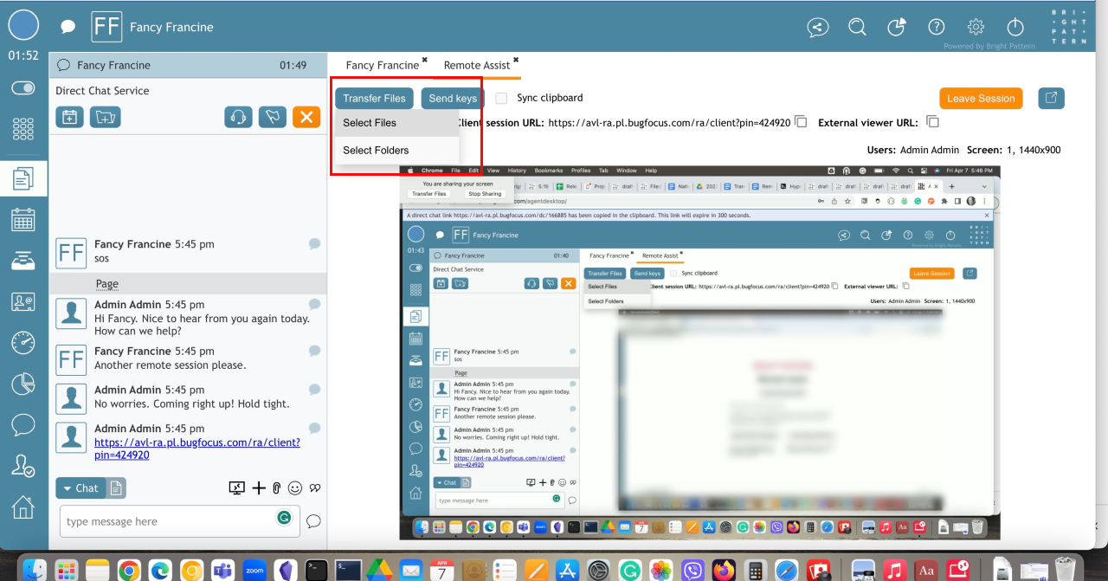Click the Grammarly icon in message box

[284, 517]
